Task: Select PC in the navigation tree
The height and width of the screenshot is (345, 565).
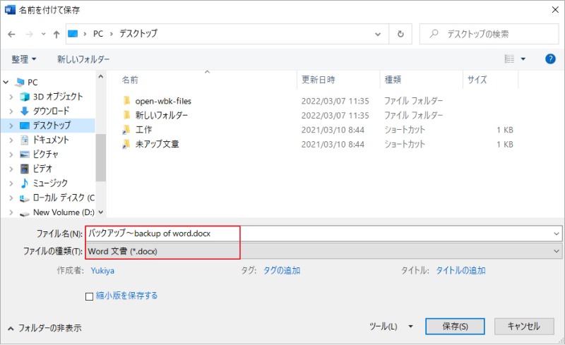Action: (32, 83)
